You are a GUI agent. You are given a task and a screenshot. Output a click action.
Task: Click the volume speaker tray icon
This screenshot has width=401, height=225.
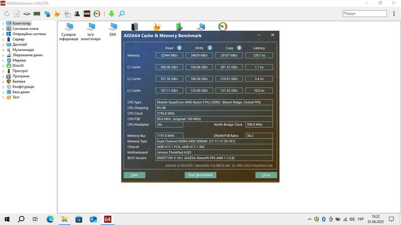point(352,219)
